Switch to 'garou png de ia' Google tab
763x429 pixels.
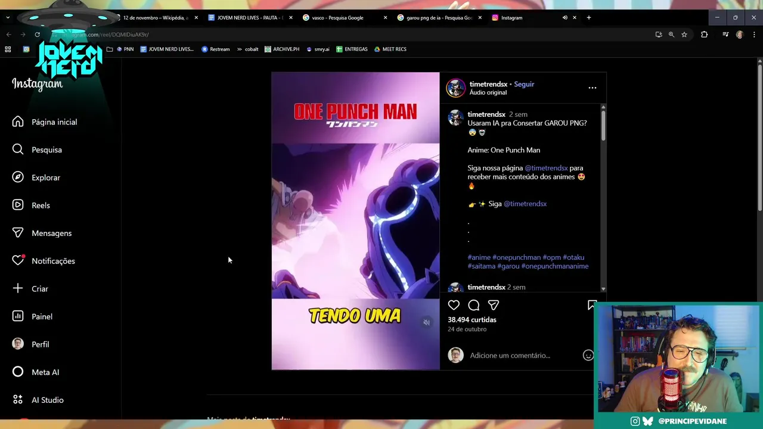pos(439,18)
